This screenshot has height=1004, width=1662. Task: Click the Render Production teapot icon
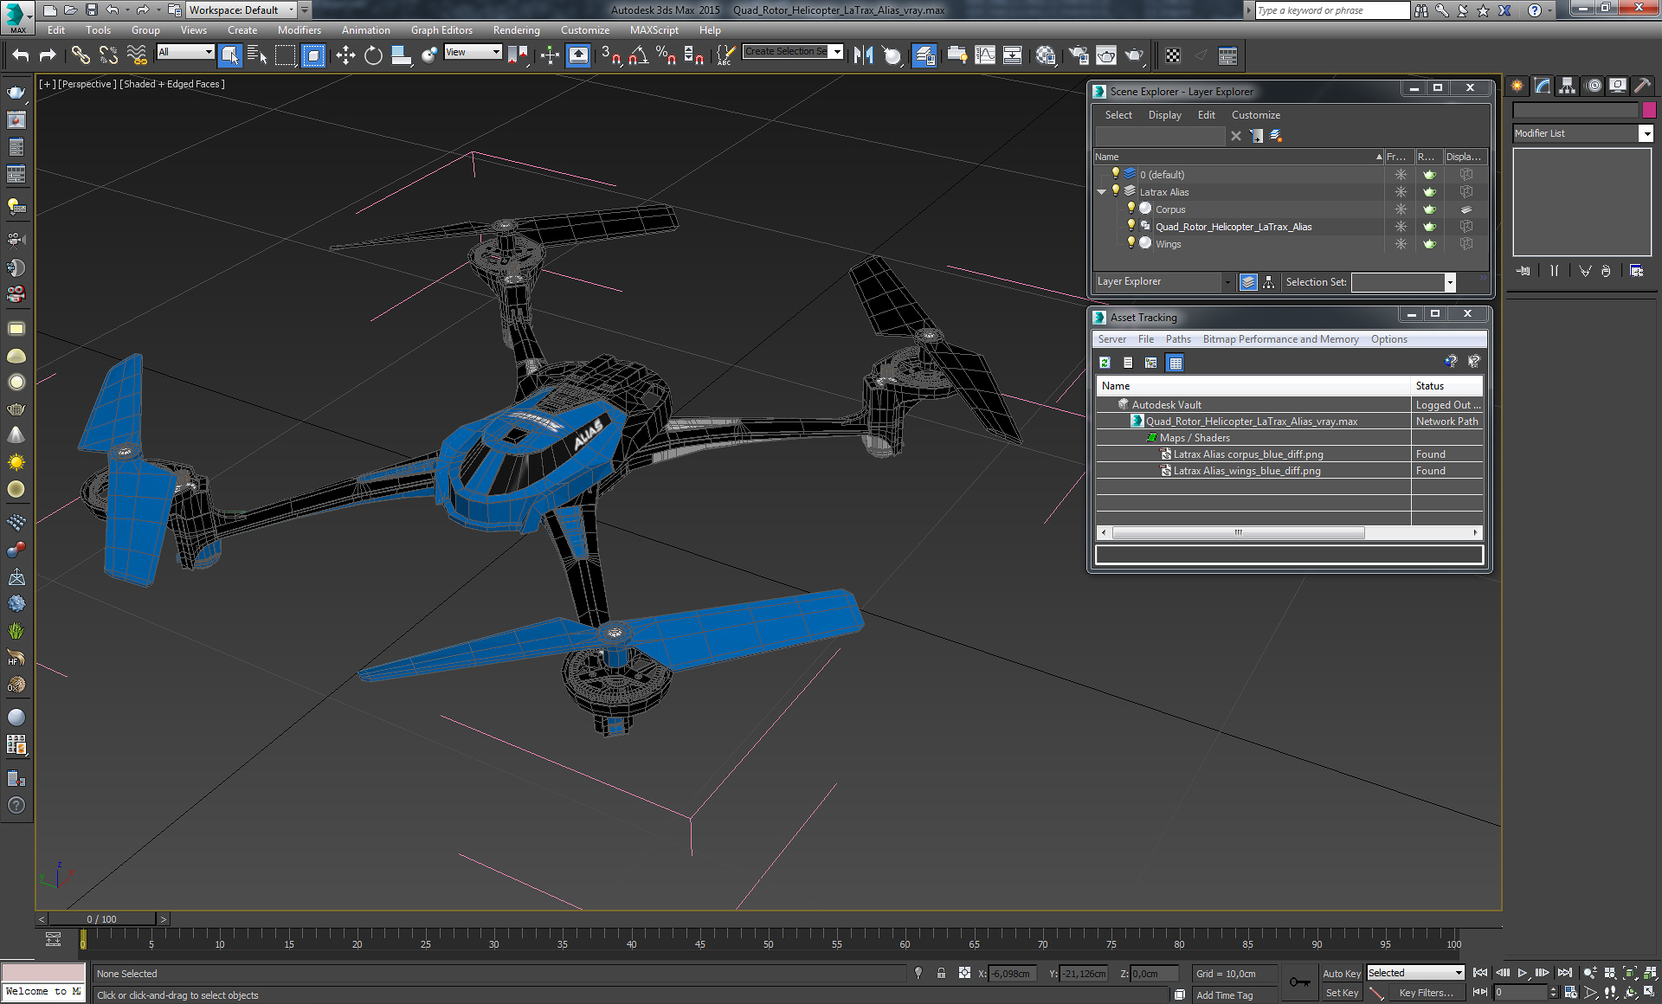1134,55
